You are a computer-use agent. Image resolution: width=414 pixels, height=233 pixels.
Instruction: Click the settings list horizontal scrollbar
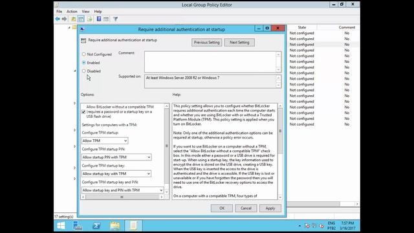[313, 205]
